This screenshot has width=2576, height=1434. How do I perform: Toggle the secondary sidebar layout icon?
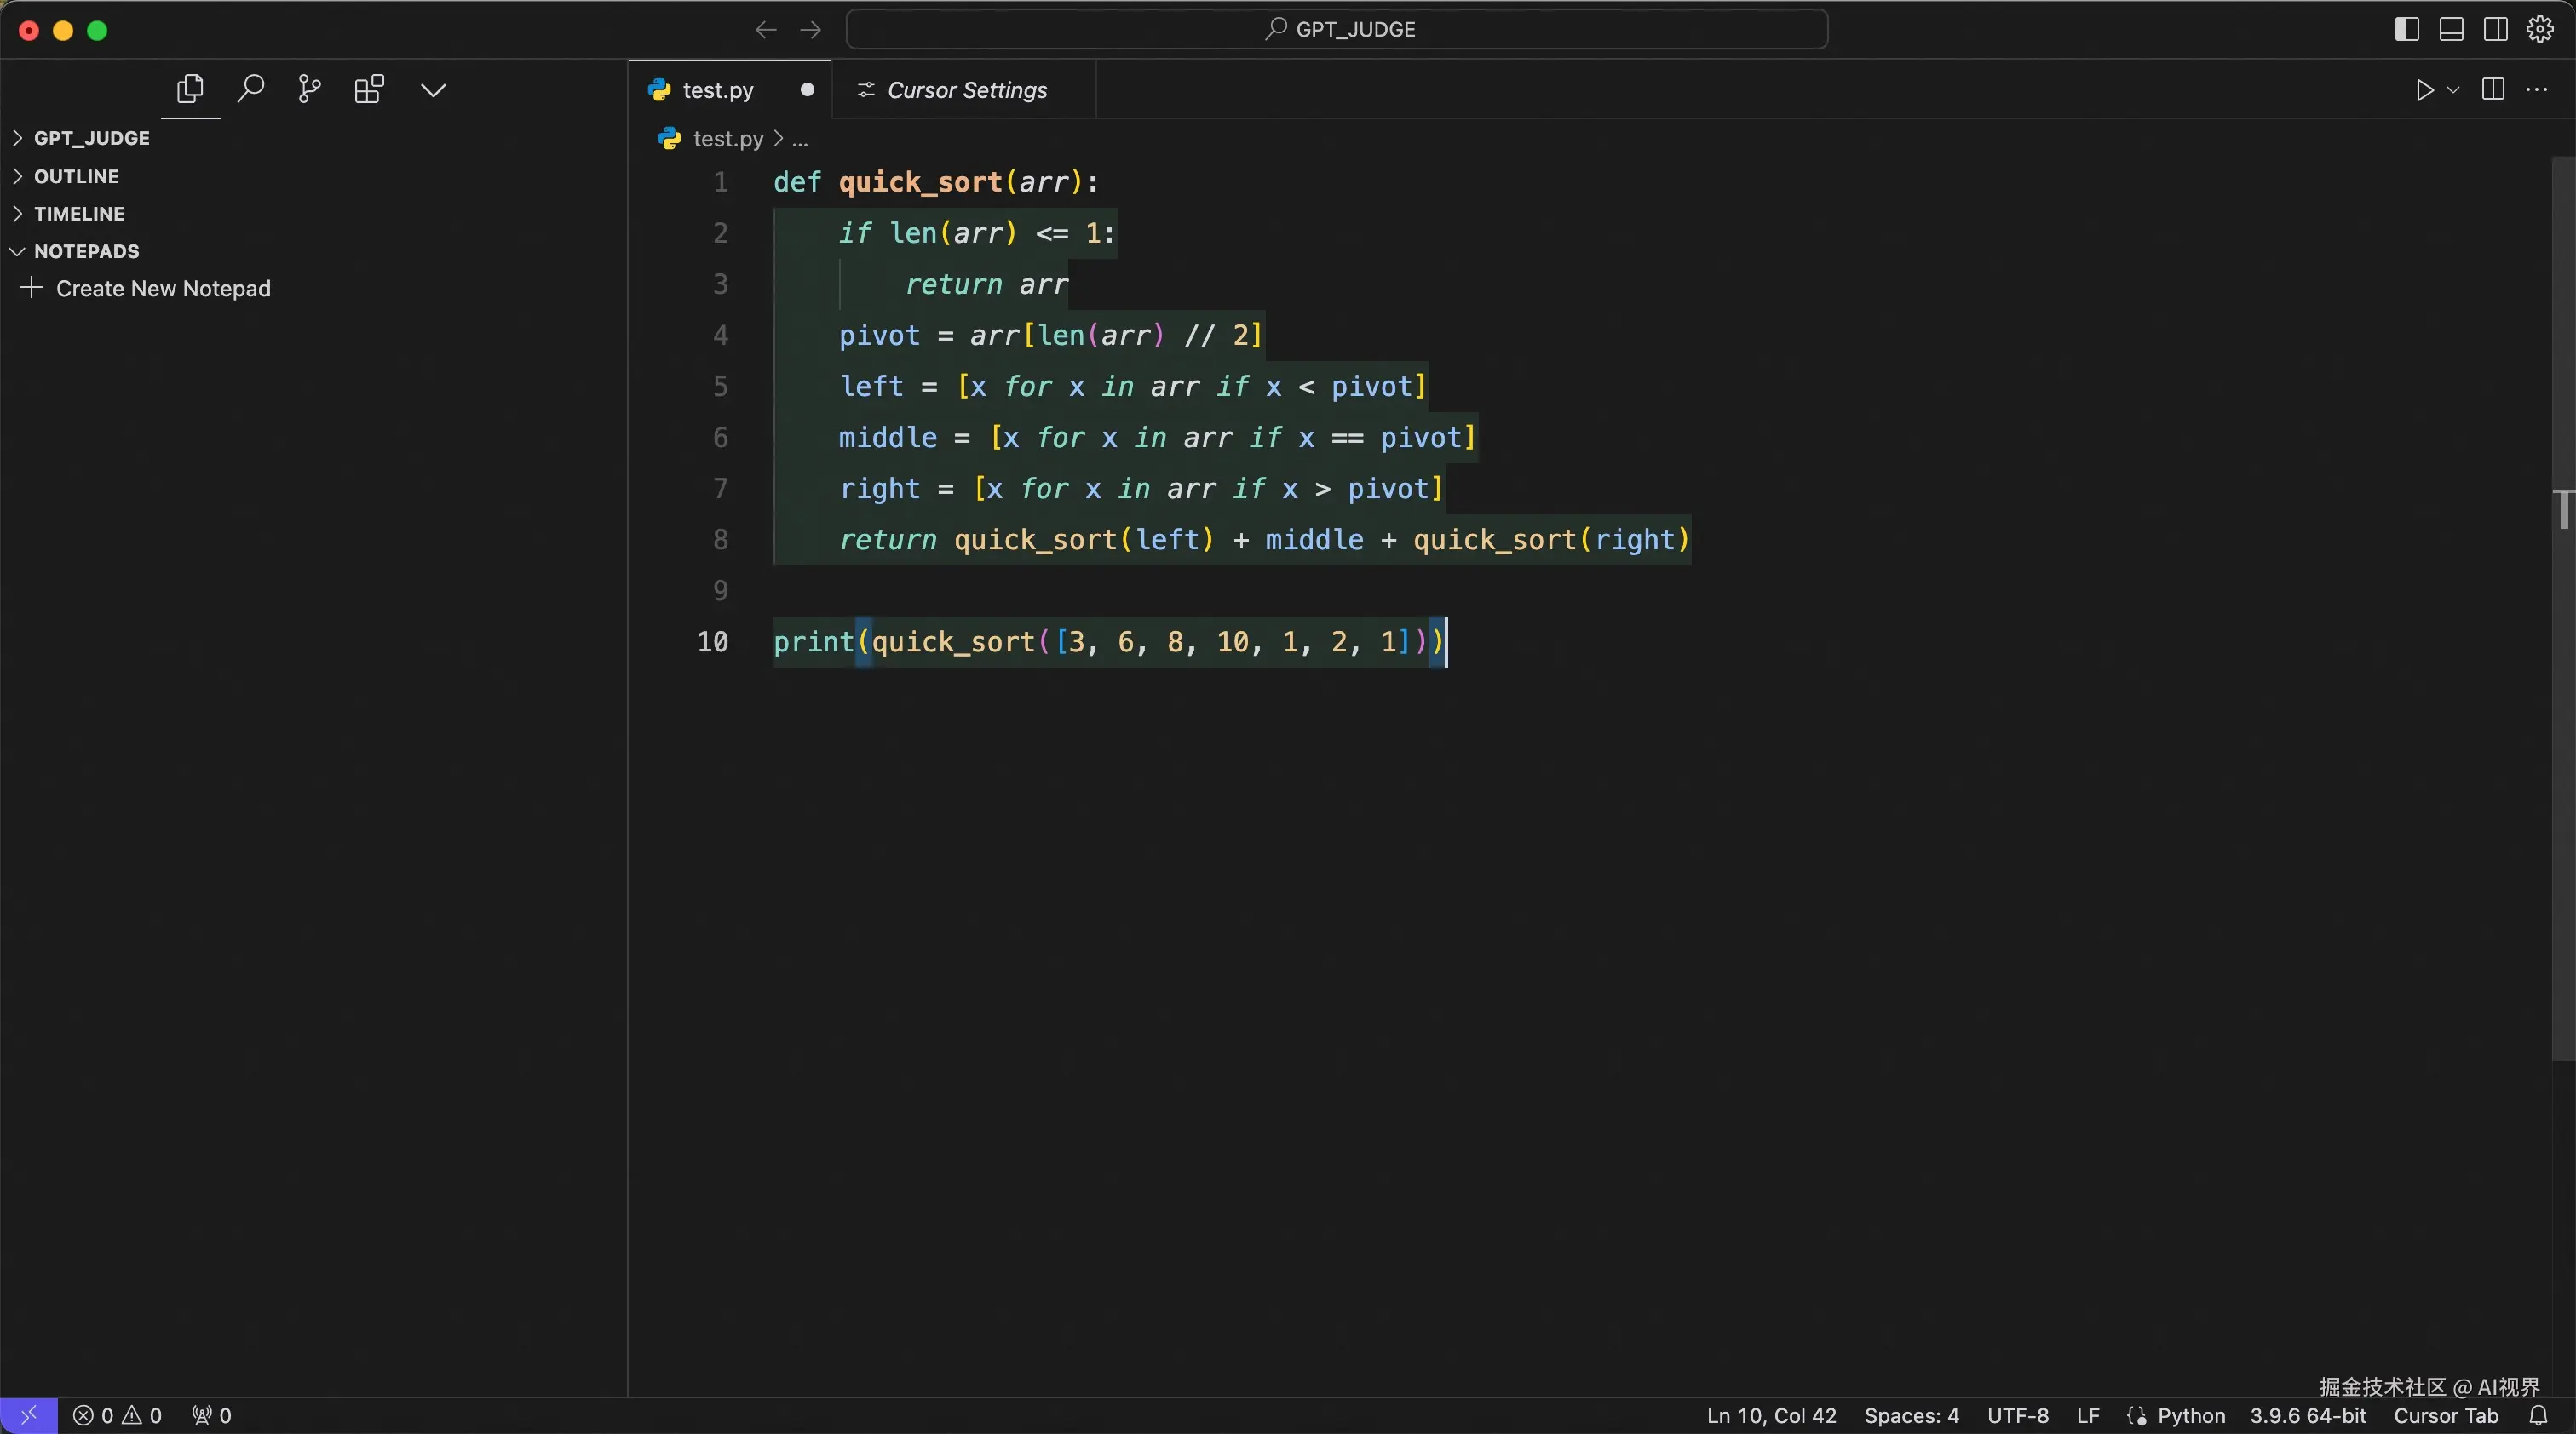pos(2495,29)
